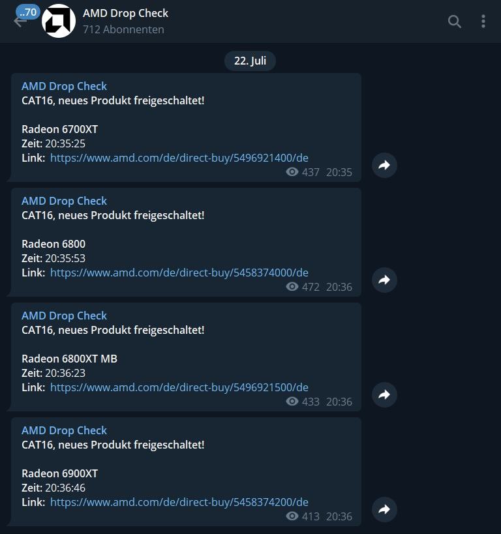Forward the Radeon 6800 message
501x534 pixels.
[x=384, y=280]
